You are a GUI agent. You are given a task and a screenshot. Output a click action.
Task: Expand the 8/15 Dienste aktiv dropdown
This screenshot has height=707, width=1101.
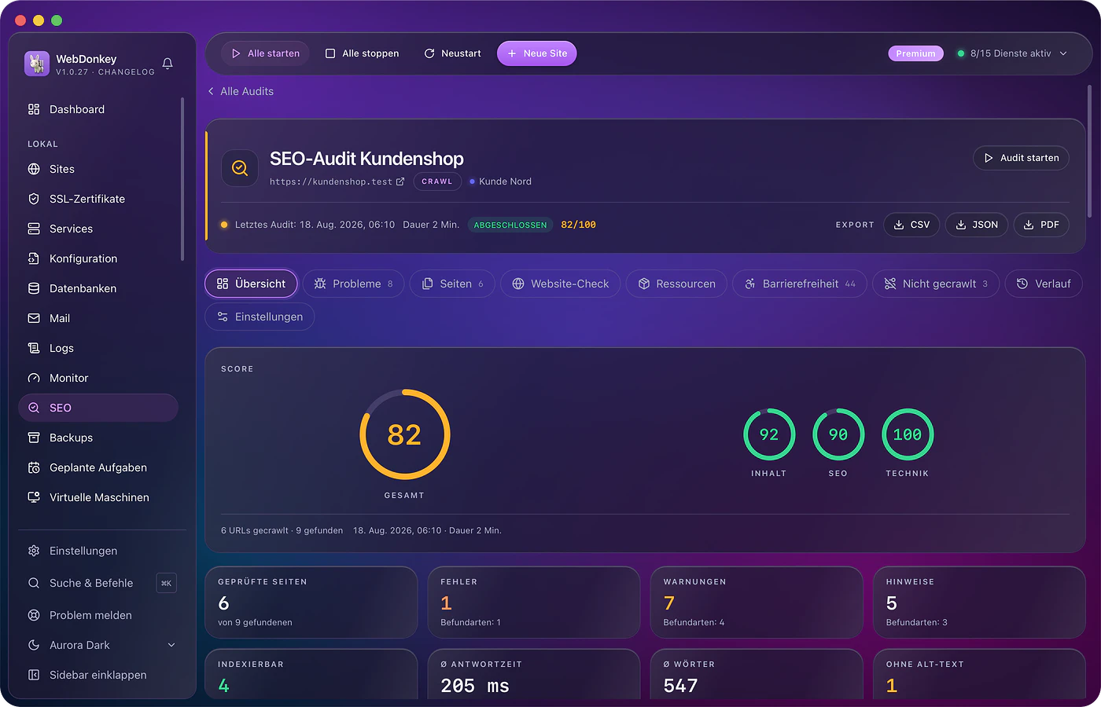coord(1012,53)
